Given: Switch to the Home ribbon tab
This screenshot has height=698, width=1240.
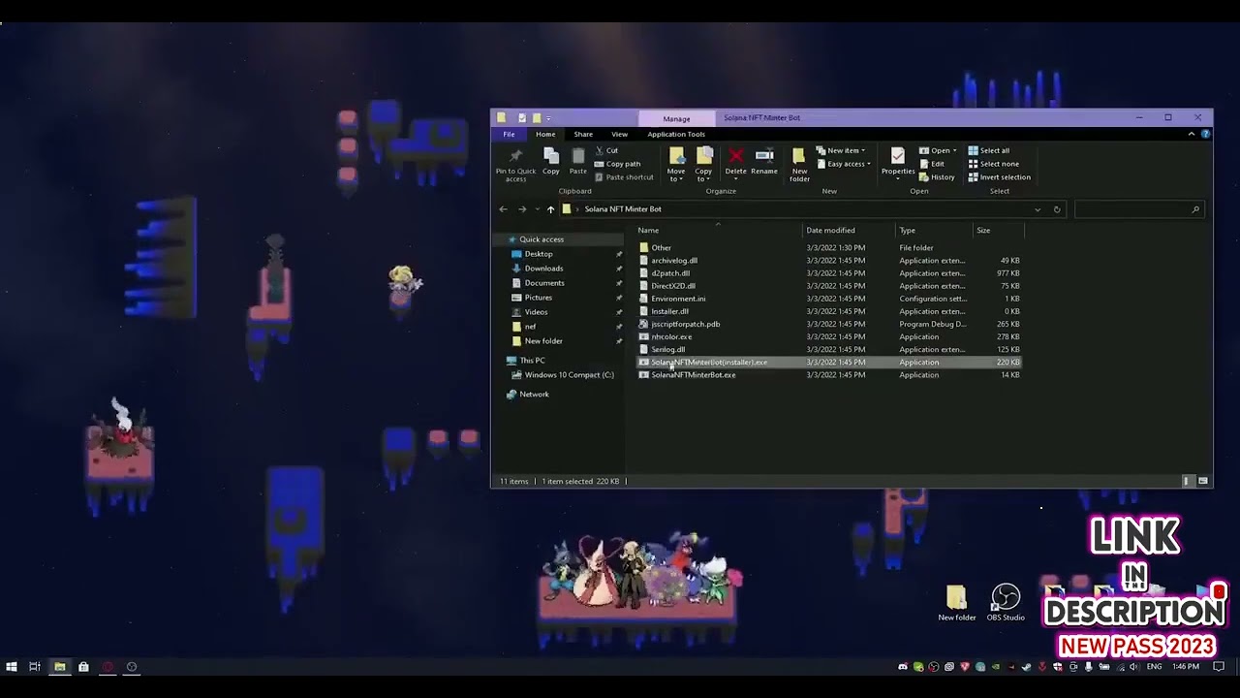Looking at the screenshot, I should (x=545, y=134).
